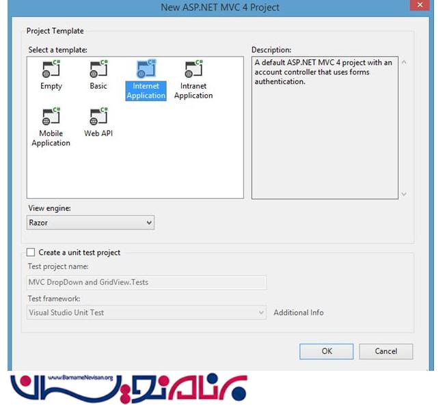The image size is (447, 405).
Task: Click the "Web API" label text
Action: [98, 133]
